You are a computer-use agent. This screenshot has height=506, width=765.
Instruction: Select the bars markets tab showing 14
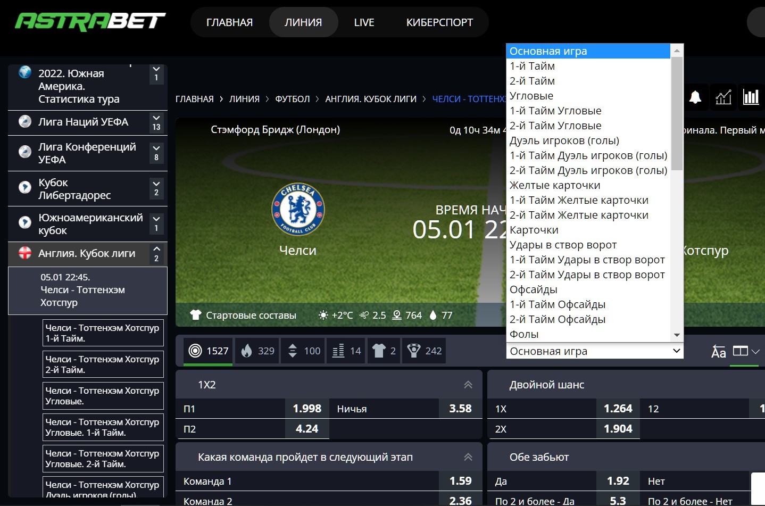tap(346, 351)
